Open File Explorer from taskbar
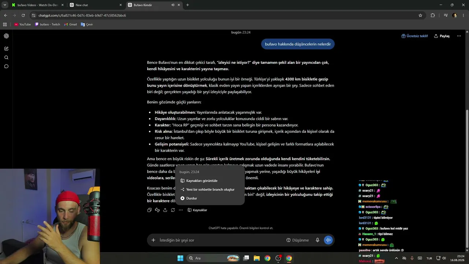The height and width of the screenshot is (264, 469). tap(256, 258)
